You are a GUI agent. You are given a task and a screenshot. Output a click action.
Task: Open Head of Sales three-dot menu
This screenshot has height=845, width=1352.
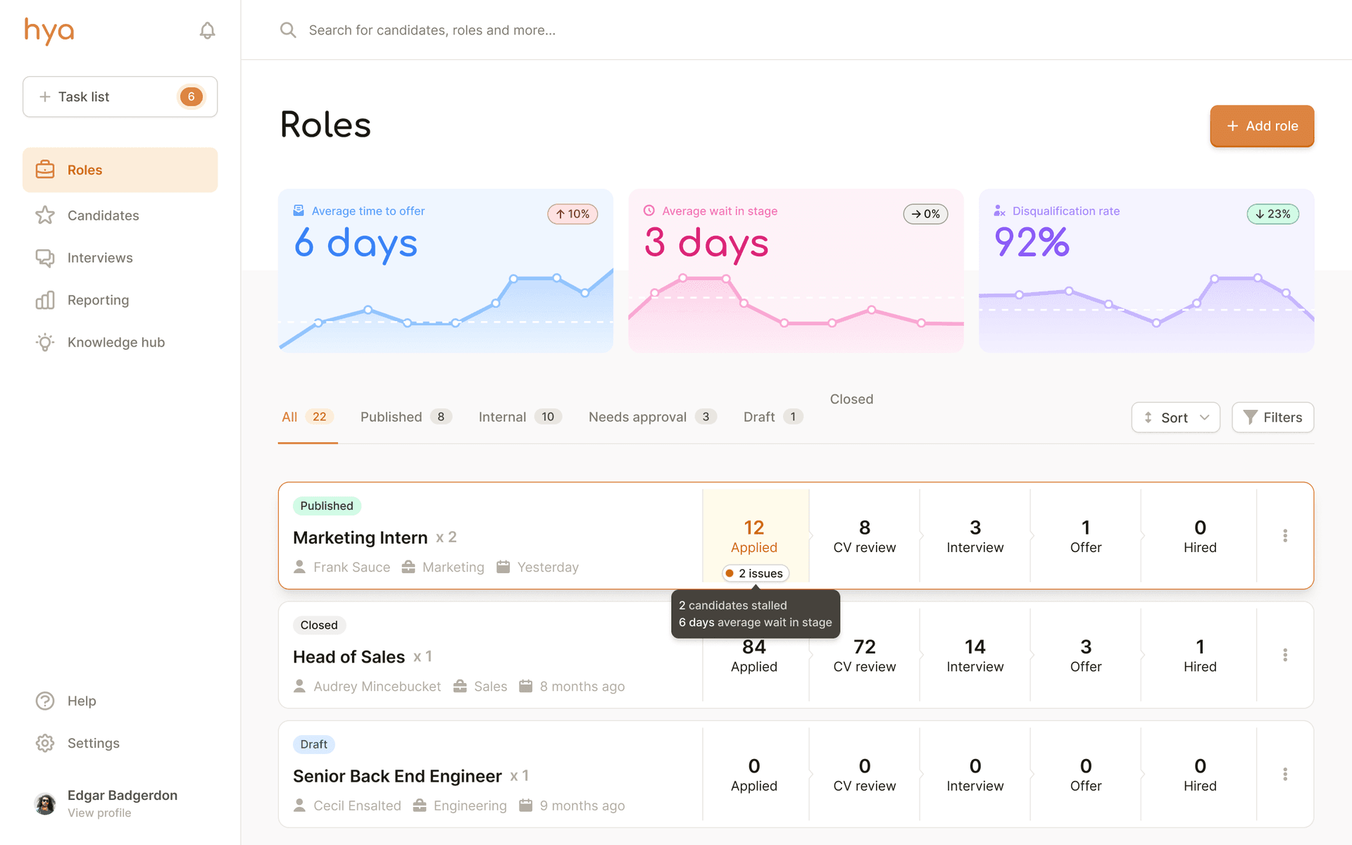coord(1285,655)
